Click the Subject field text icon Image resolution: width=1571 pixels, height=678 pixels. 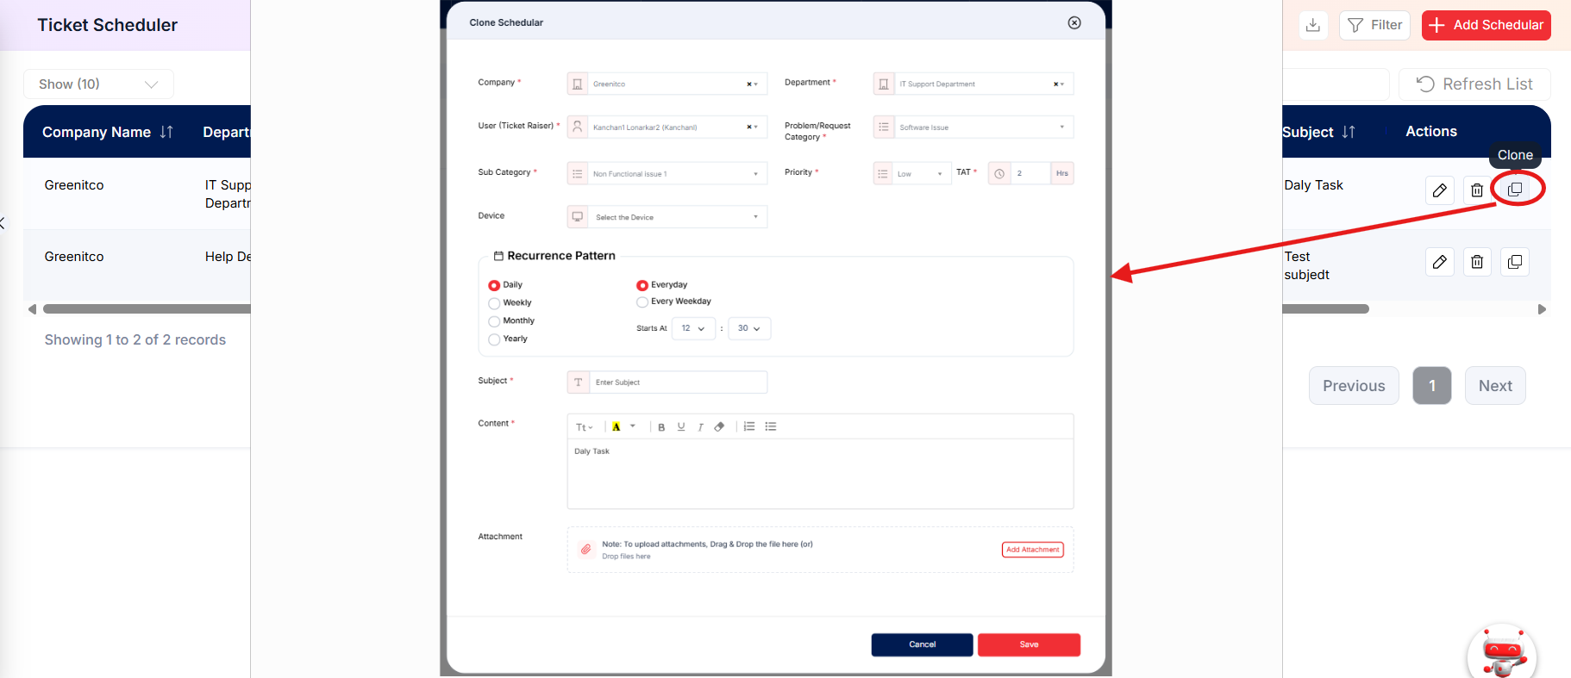(x=579, y=382)
